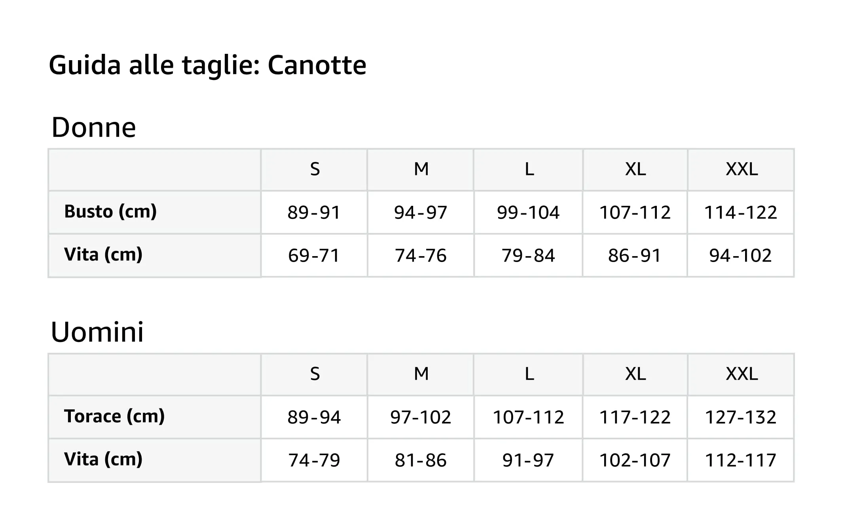844x530 pixels.
Task: Select the 127-132 chest measurement cell
Action: [x=740, y=417]
